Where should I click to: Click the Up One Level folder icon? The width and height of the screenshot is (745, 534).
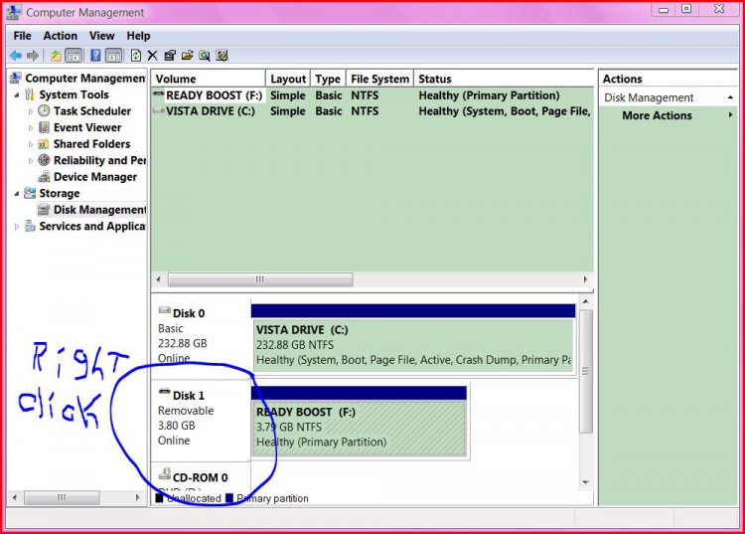(x=56, y=56)
